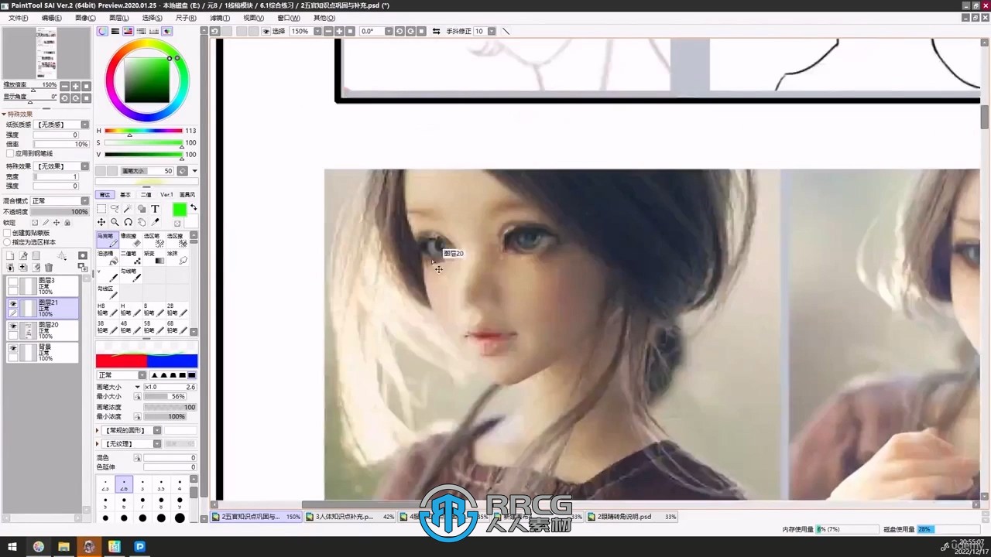This screenshot has height=557, width=991.
Task: Open the 视图(V) menu
Action: 253,18
